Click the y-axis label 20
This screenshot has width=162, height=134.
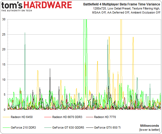pyautogui.click(x=4, y=50)
